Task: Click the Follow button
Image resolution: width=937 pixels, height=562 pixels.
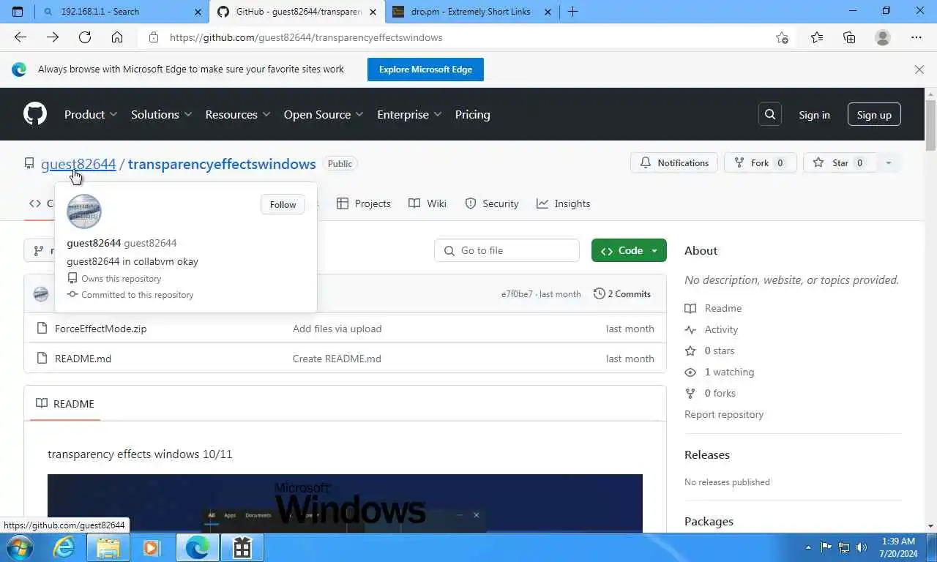Action: coord(283,204)
